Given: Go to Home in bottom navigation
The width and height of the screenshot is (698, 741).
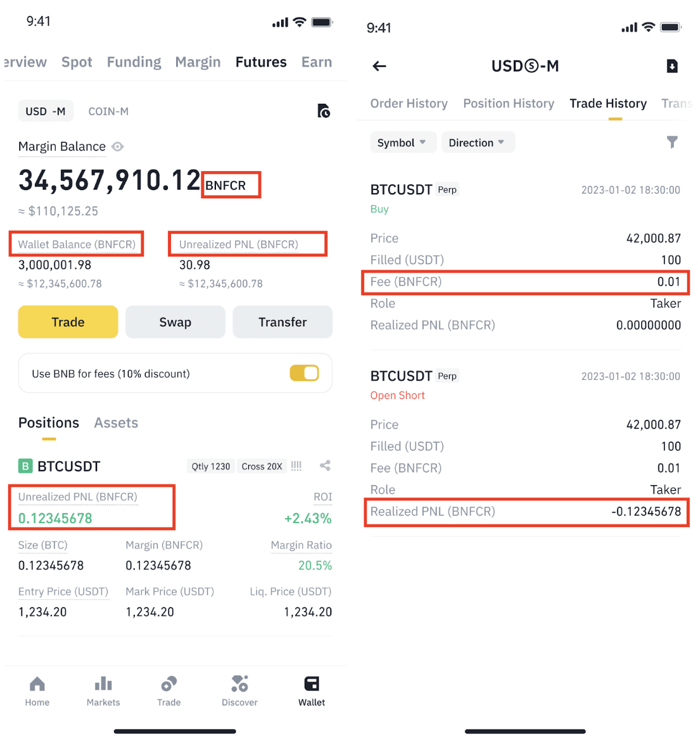Looking at the screenshot, I should coord(37,690).
